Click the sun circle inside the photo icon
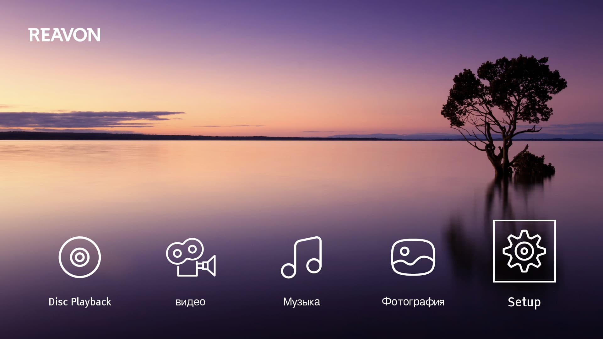 (405, 251)
